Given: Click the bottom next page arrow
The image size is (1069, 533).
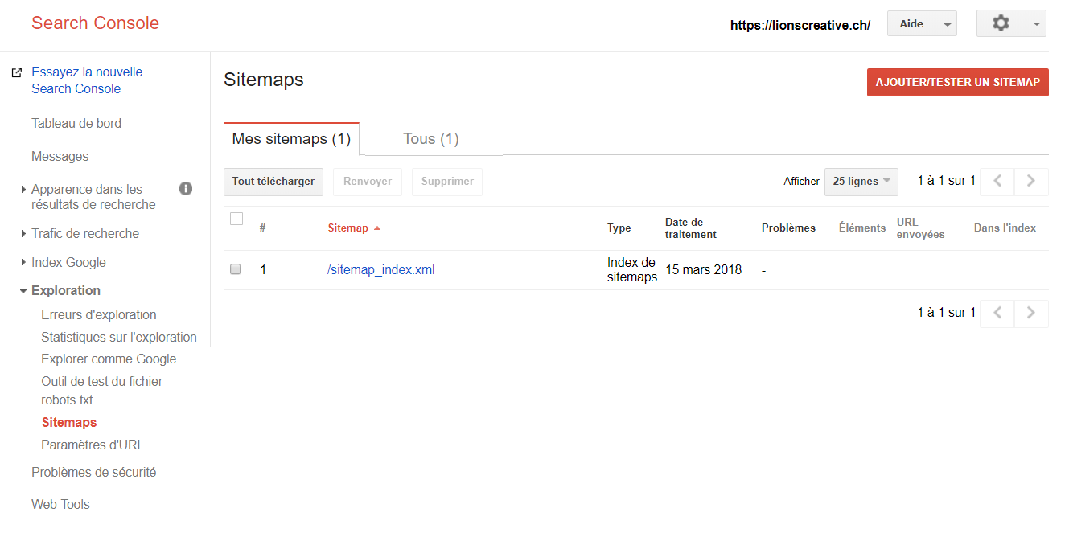Looking at the screenshot, I should [x=1031, y=314].
